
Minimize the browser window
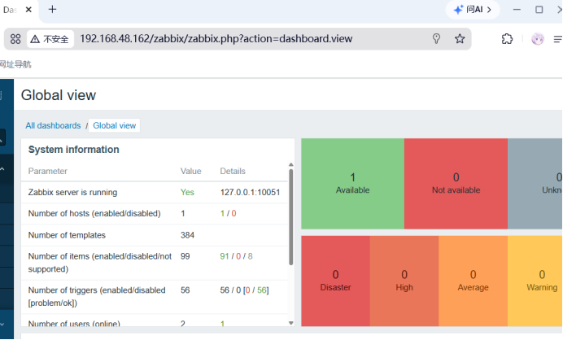pos(517,10)
